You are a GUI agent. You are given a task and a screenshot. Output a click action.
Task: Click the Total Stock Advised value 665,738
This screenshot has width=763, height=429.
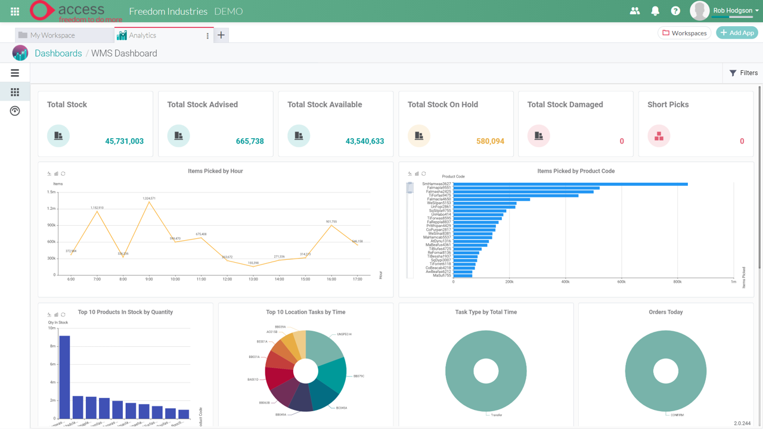click(250, 141)
